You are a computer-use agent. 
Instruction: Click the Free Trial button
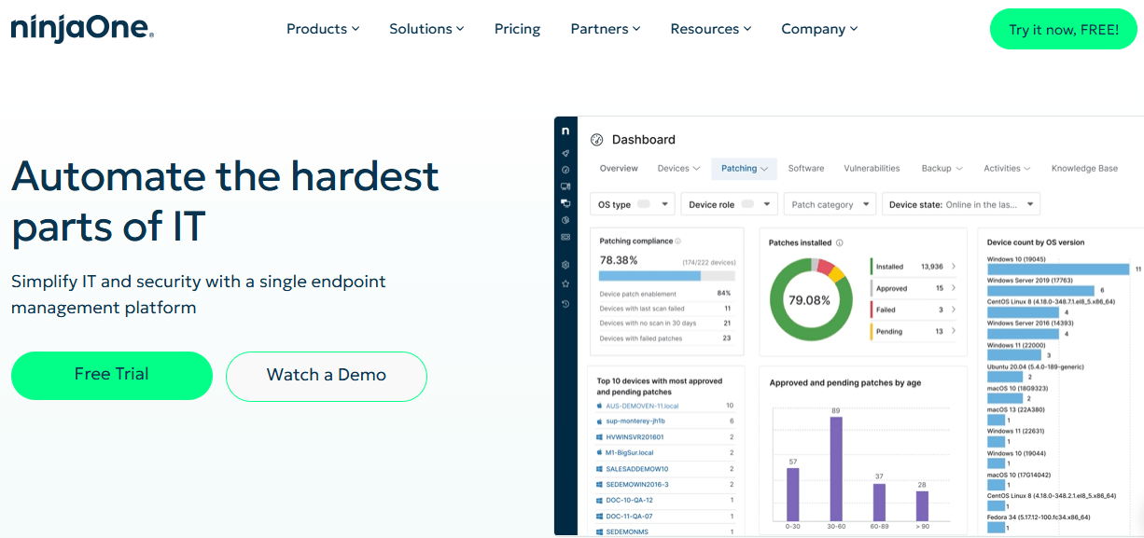coord(112,375)
